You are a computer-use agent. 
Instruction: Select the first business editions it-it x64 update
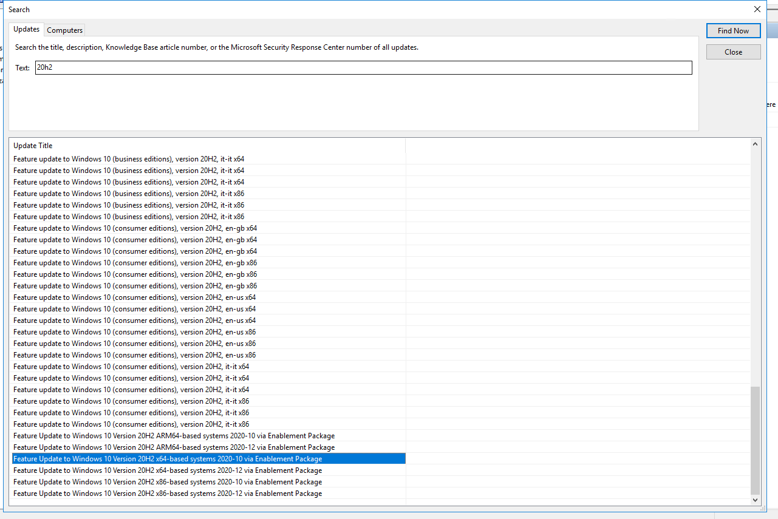pyautogui.click(x=128, y=158)
